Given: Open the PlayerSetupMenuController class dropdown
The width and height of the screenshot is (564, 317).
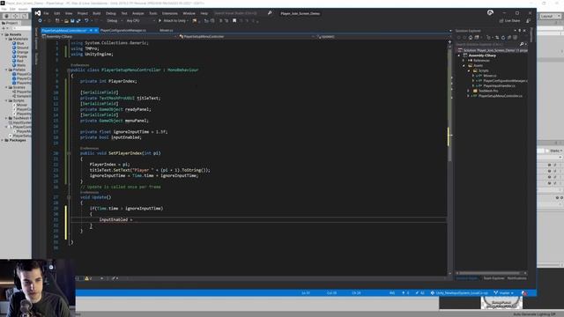Looking at the screenshot, I should click(x=247, y=37).
